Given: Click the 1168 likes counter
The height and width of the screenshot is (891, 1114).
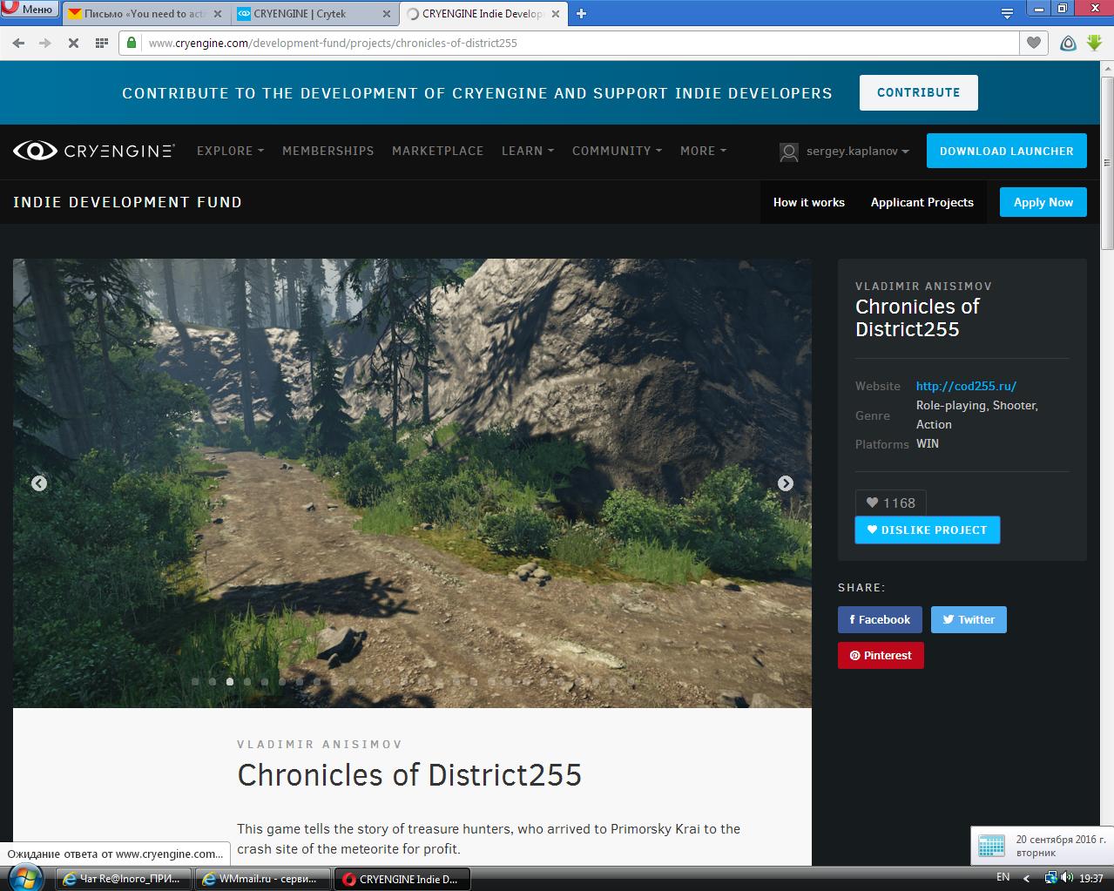Looking at the screenshot, I should pos(890,503).
